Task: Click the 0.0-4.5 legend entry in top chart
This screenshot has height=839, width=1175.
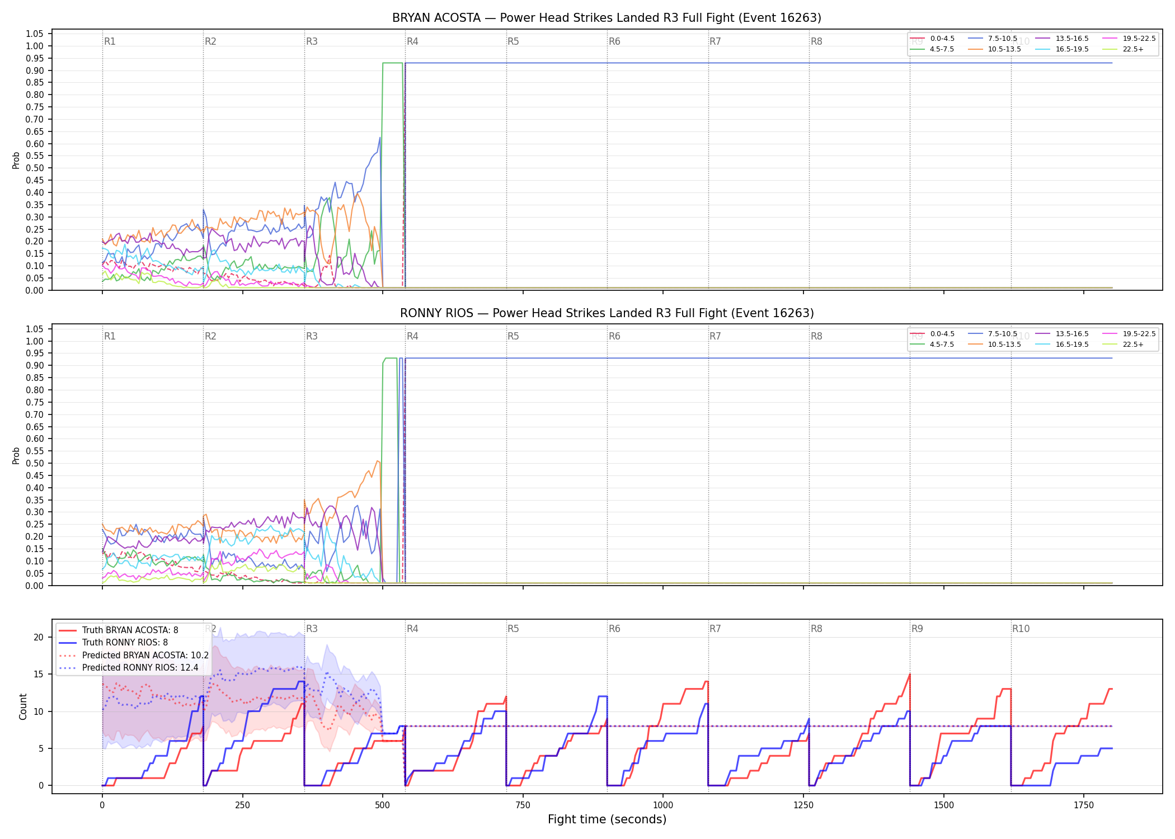Action: (932, 39)
